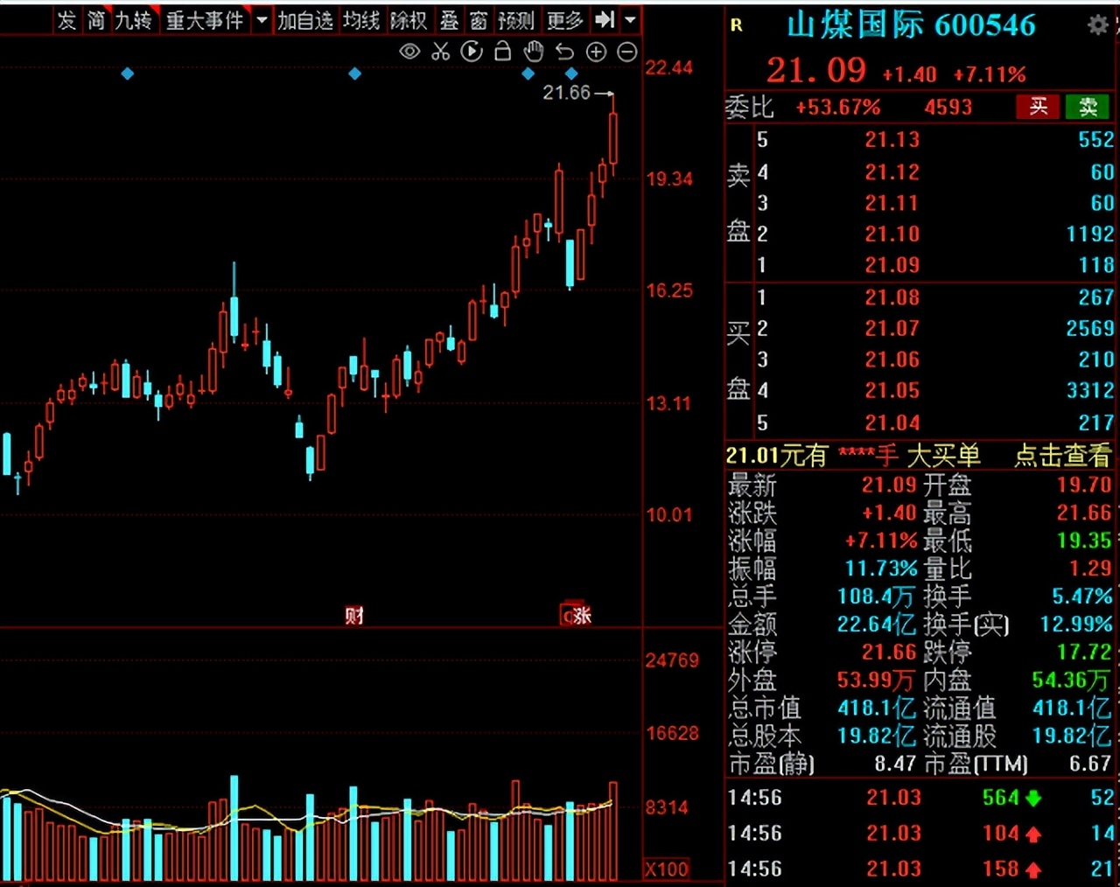Click the undo arrow icon on the chart
Image resolution: width=1120 pixels, height=887 pixels.
tap(565, 52)
